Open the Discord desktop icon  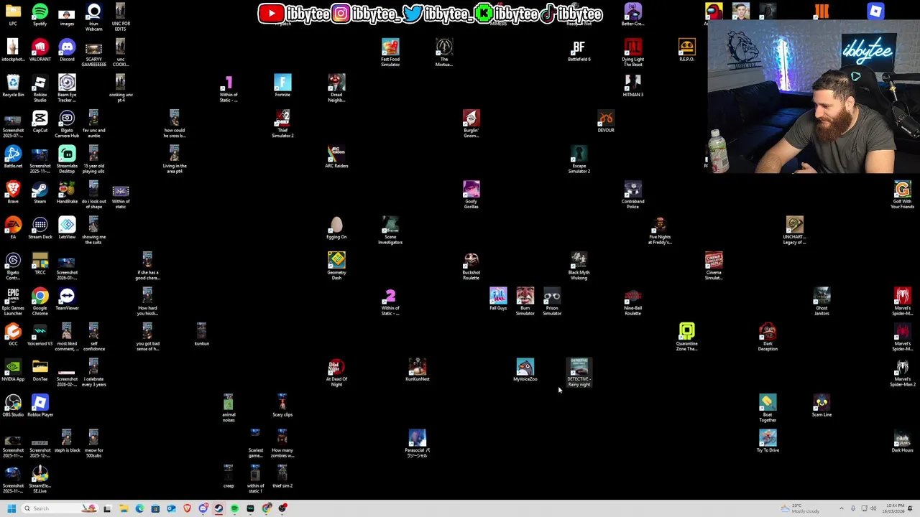(67, 50)
